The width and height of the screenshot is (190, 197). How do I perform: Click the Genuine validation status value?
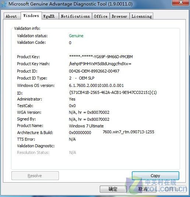(76, 36)
